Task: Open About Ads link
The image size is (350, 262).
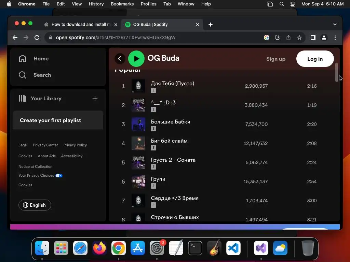Action: [x=46, y=156]
